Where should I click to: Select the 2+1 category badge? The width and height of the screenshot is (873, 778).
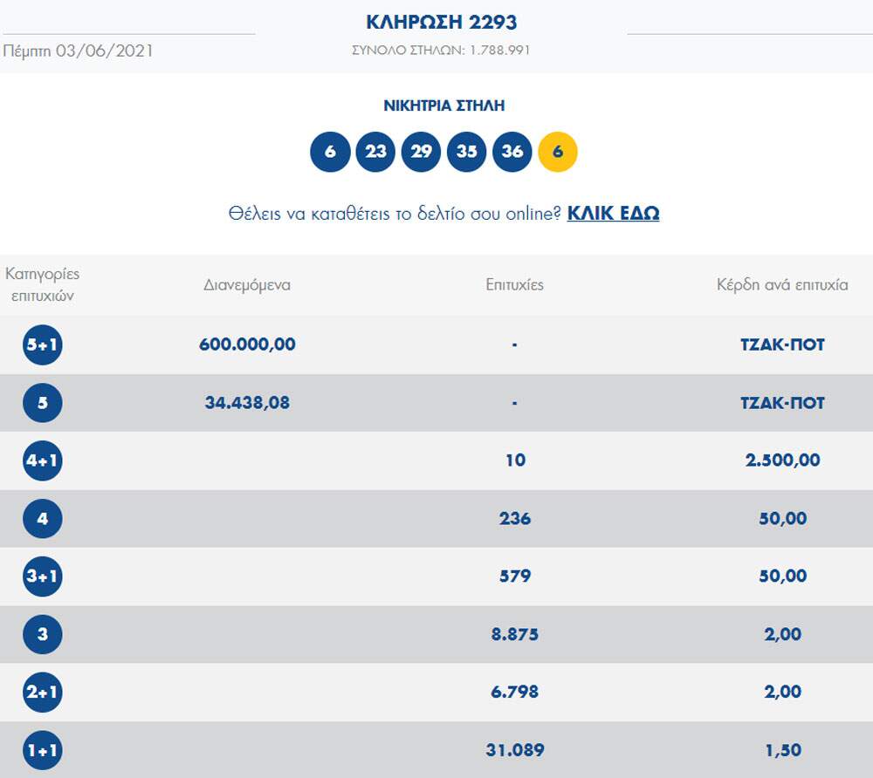[x=43, y=693]
